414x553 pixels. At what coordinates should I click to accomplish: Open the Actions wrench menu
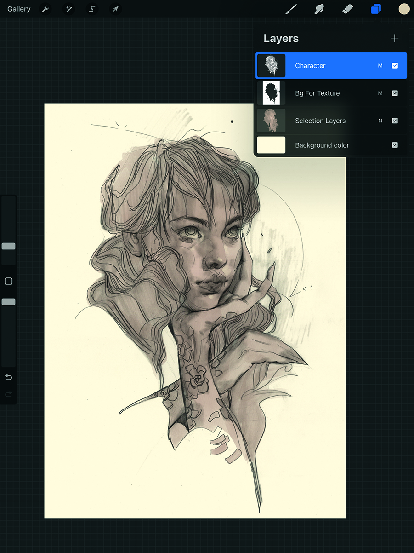pyautogui.click(x=45, y=9)
